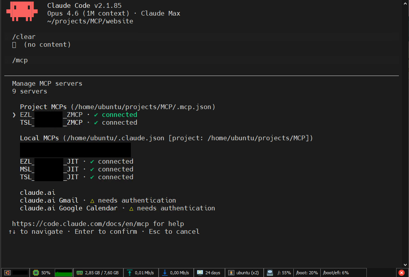Screen dimensions: 409x277
Task: Click the selection caret before EZL ZMCP
Action: click(14, 115)
